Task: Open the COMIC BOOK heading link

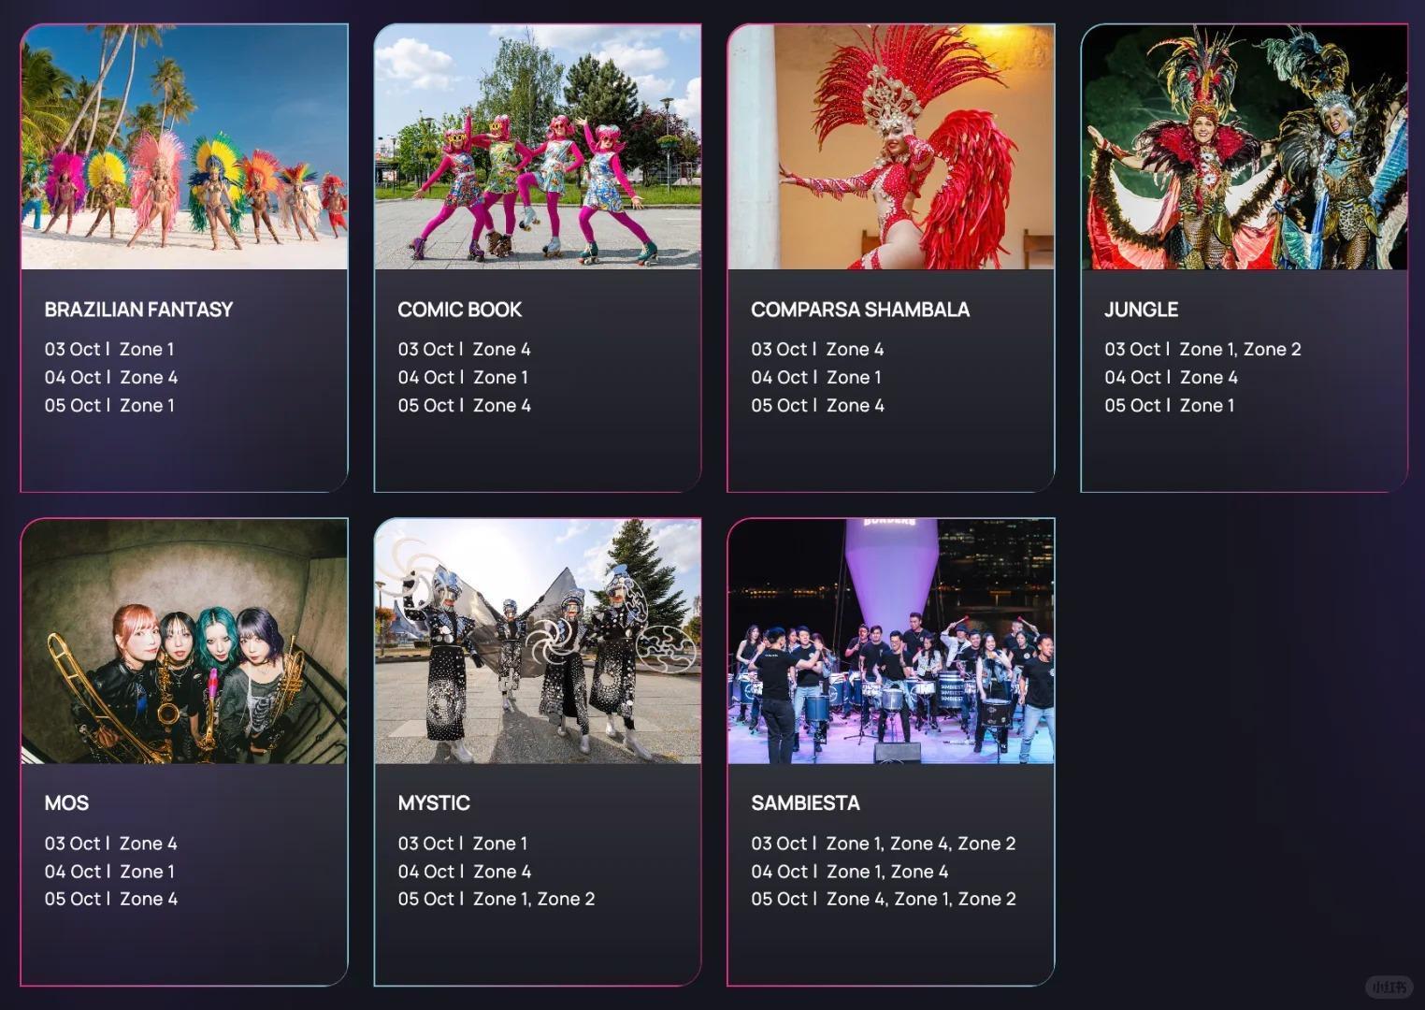Action: click(x=459, y=310)
